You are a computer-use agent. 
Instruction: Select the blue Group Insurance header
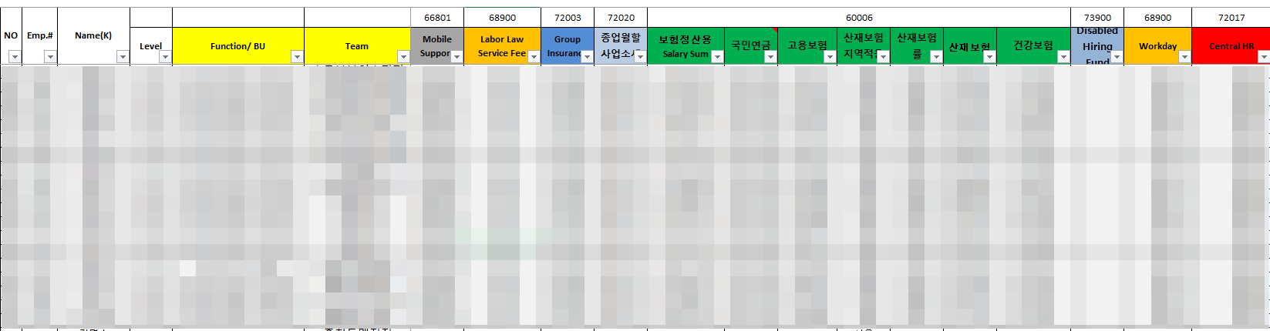(x=568, y=46)
